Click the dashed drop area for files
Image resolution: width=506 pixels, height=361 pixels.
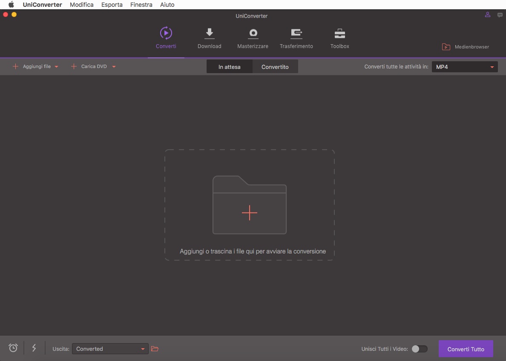250,205
